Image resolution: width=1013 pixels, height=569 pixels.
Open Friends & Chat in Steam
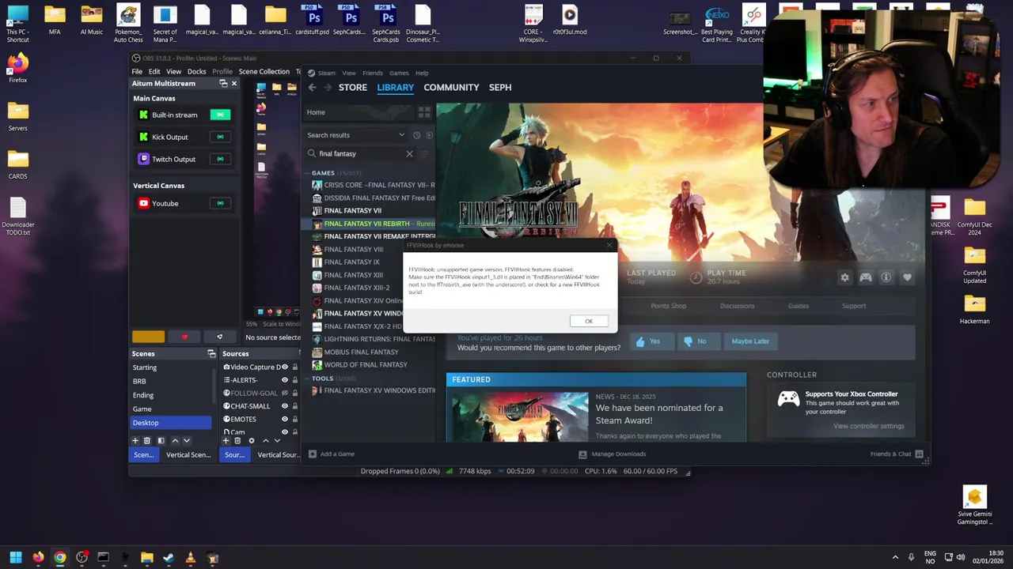897,454
